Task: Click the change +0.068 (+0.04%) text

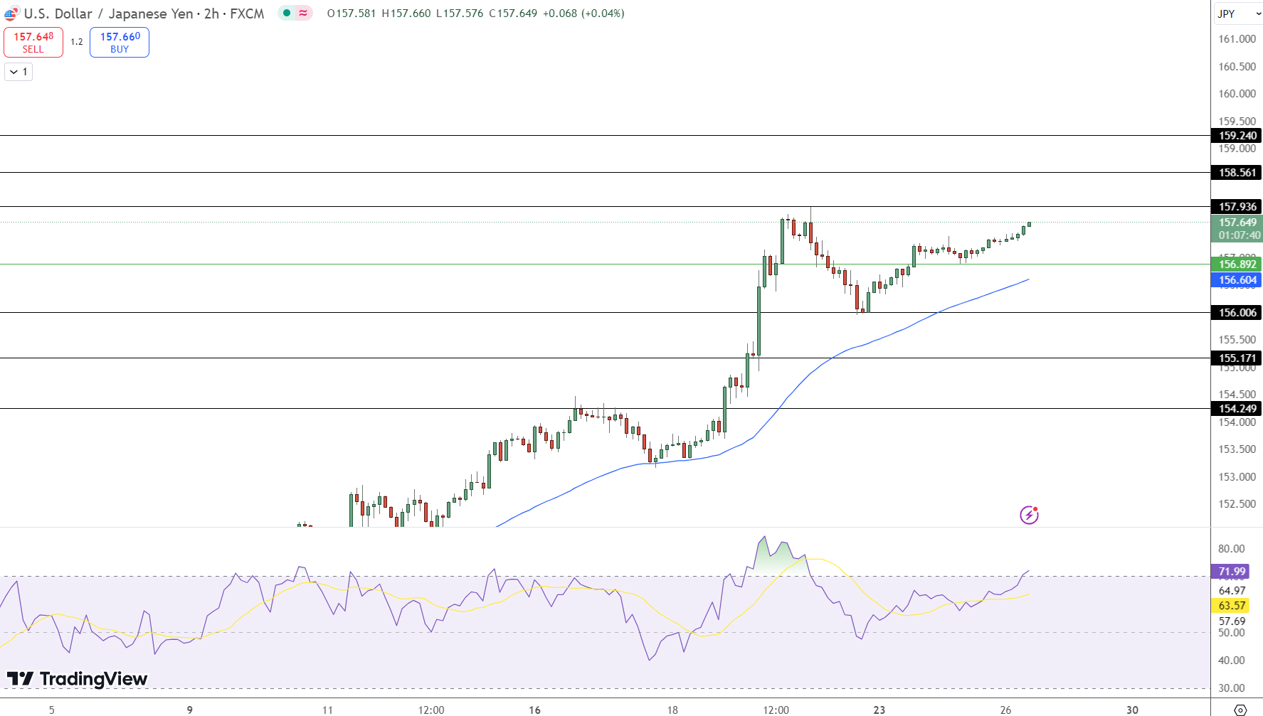Action: [583, 14]
